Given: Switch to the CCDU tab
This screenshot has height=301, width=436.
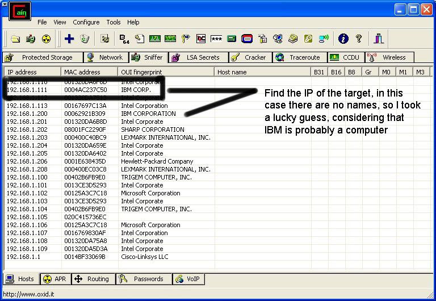Looking at the screenshot, I should (x=346, y=57).
